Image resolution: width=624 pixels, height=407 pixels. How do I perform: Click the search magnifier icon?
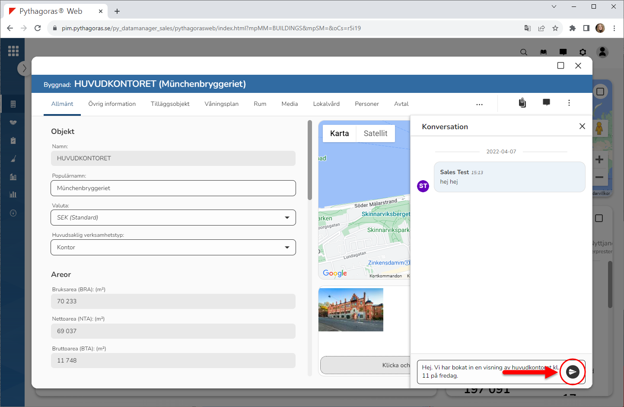pos(524,52)
